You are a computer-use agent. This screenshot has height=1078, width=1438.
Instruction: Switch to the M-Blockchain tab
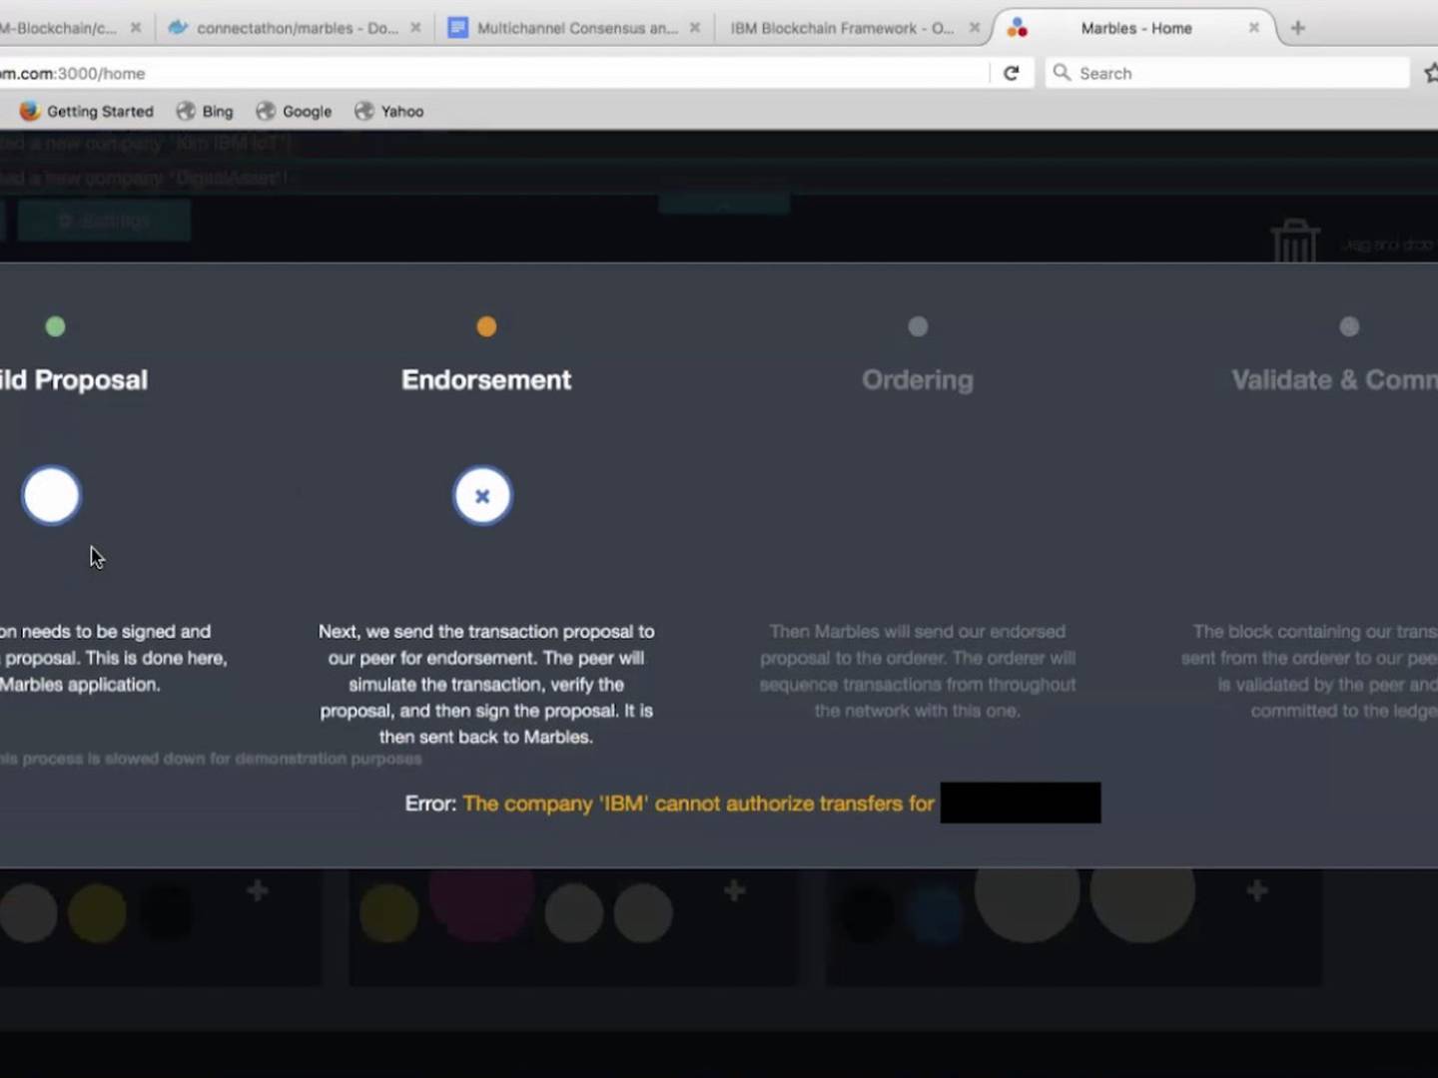(75, 28)
